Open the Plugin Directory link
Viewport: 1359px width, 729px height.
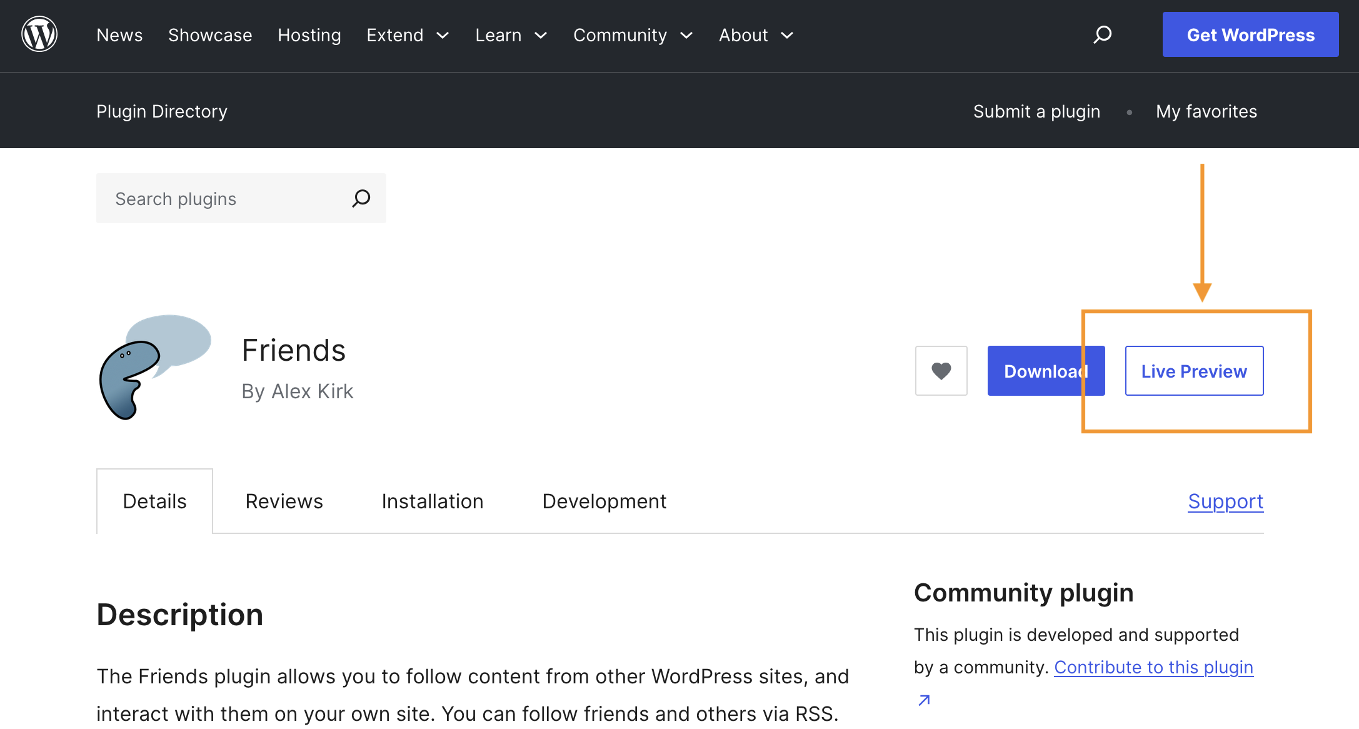tap(162, 111)
